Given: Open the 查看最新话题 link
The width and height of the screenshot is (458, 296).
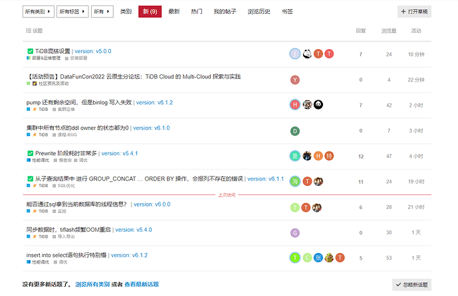Looking at the screenshot, I should [x=142, y=284].
